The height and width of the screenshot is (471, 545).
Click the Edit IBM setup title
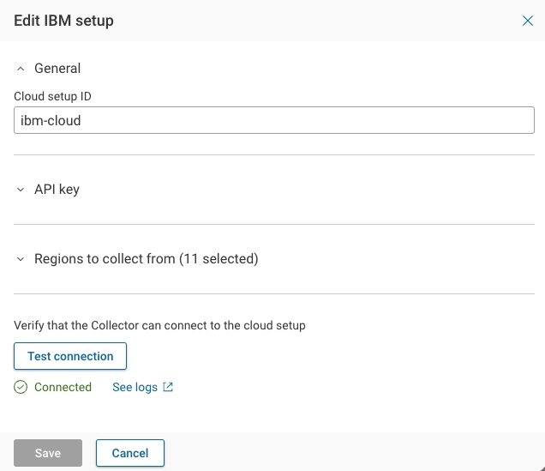click(x=63, y=21)
